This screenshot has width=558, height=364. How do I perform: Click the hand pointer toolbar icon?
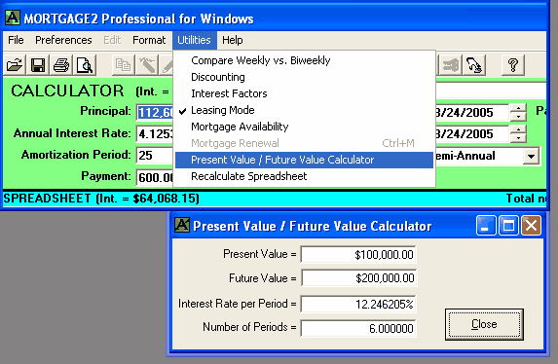coord(473,65)
